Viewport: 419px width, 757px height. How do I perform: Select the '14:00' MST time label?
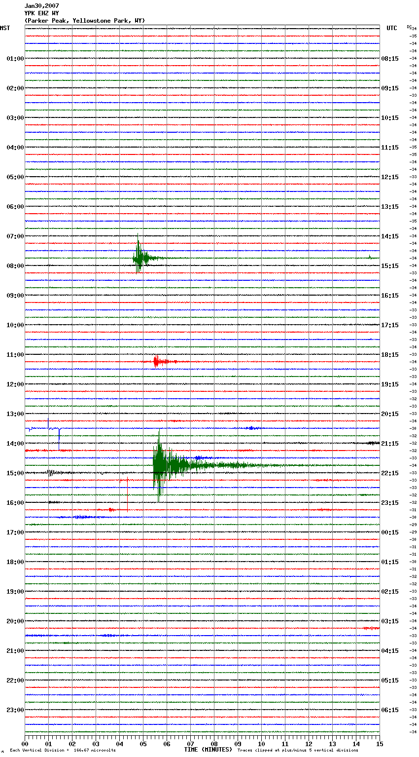(15, 444)
